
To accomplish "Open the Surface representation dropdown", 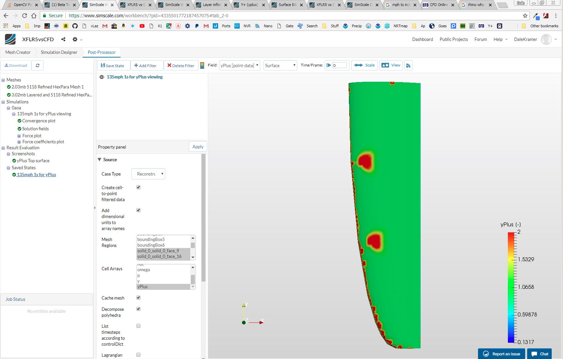I will tap(280, 65).
